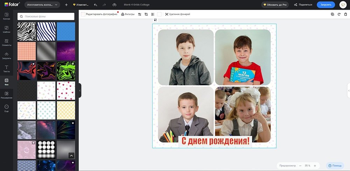This screenshot has height=171, width=350.
Task: Open the white color swatch
Action: (x=159, y=14)
